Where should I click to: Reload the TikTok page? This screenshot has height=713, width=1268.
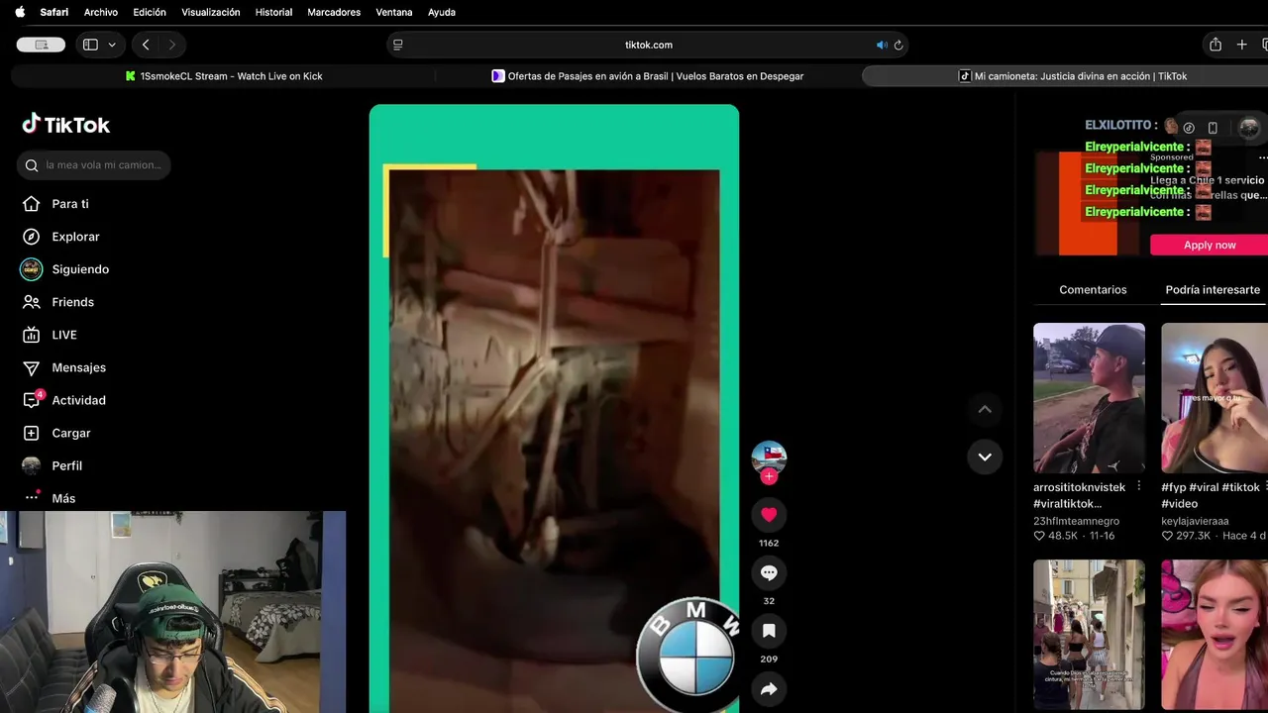(x=898, y=45)
